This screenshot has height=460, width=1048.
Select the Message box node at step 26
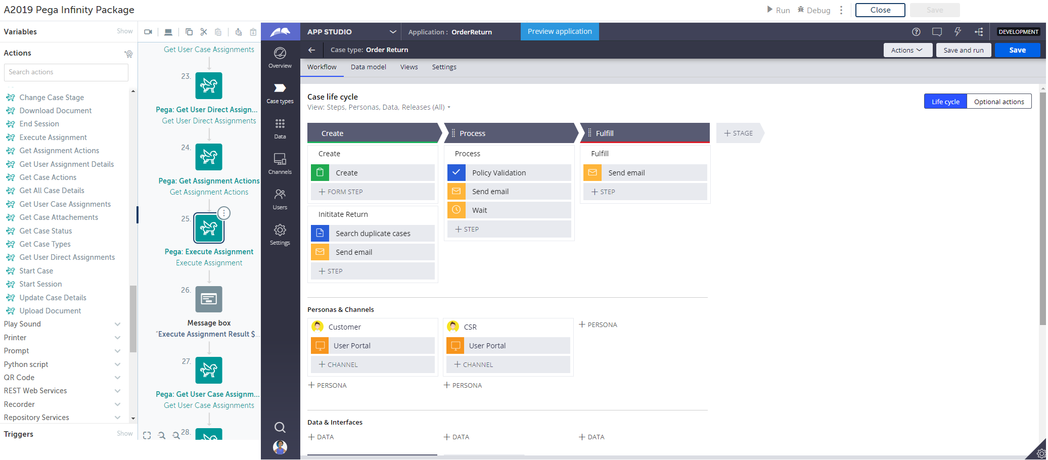click(x=209, y=299)
